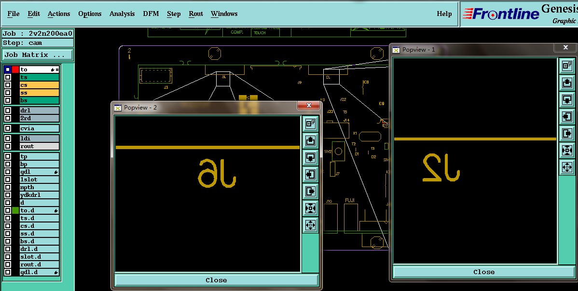Select the ts layer name row
Screen dimensions: 578x291
39,77
